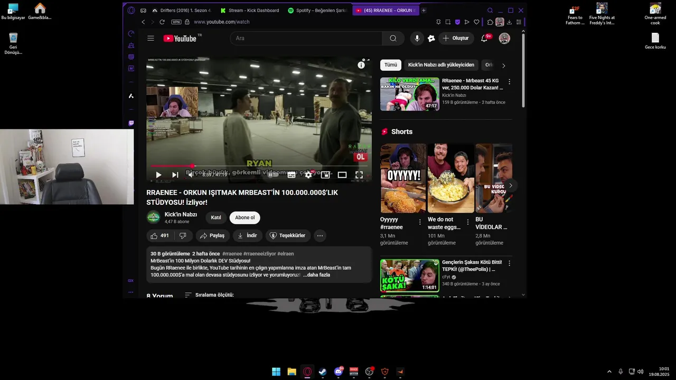Open options for 'We do not waste eggs' short
The width and height of the screenshot is (676, 380).
click(x=467, y=222)
